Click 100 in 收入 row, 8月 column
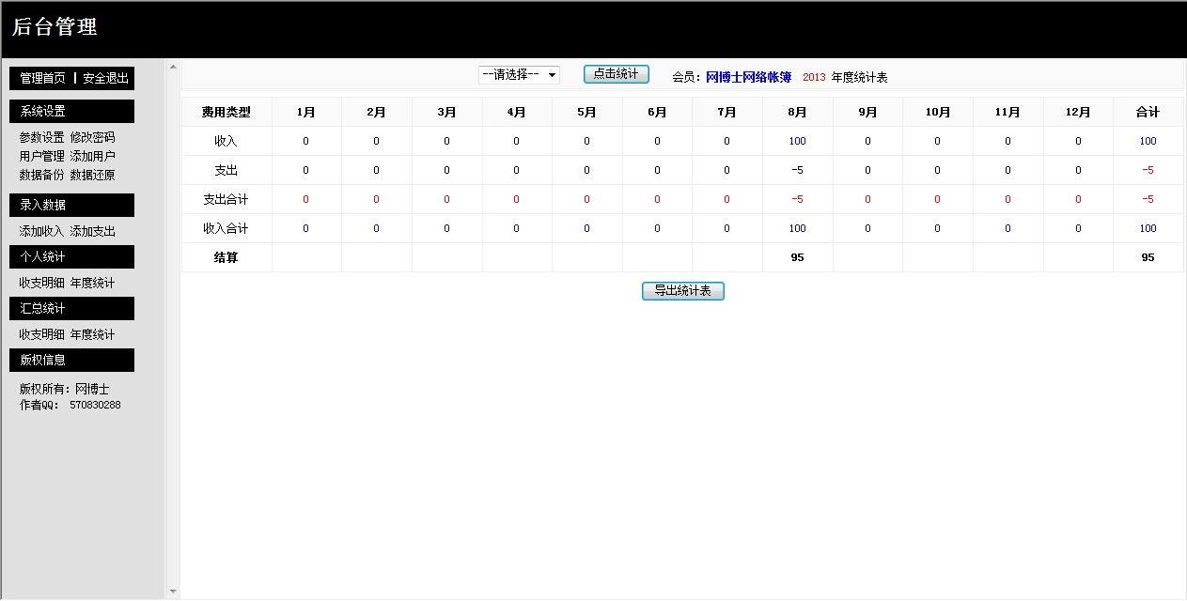This screenshot has width=1187, height=601. click(x=797, y=141)
